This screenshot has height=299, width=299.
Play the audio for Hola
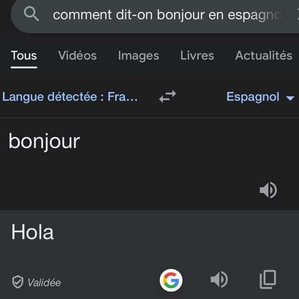219,279
